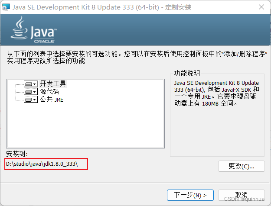
Task: Select the 开发工具 tree item label
Action: click(53, 84)
